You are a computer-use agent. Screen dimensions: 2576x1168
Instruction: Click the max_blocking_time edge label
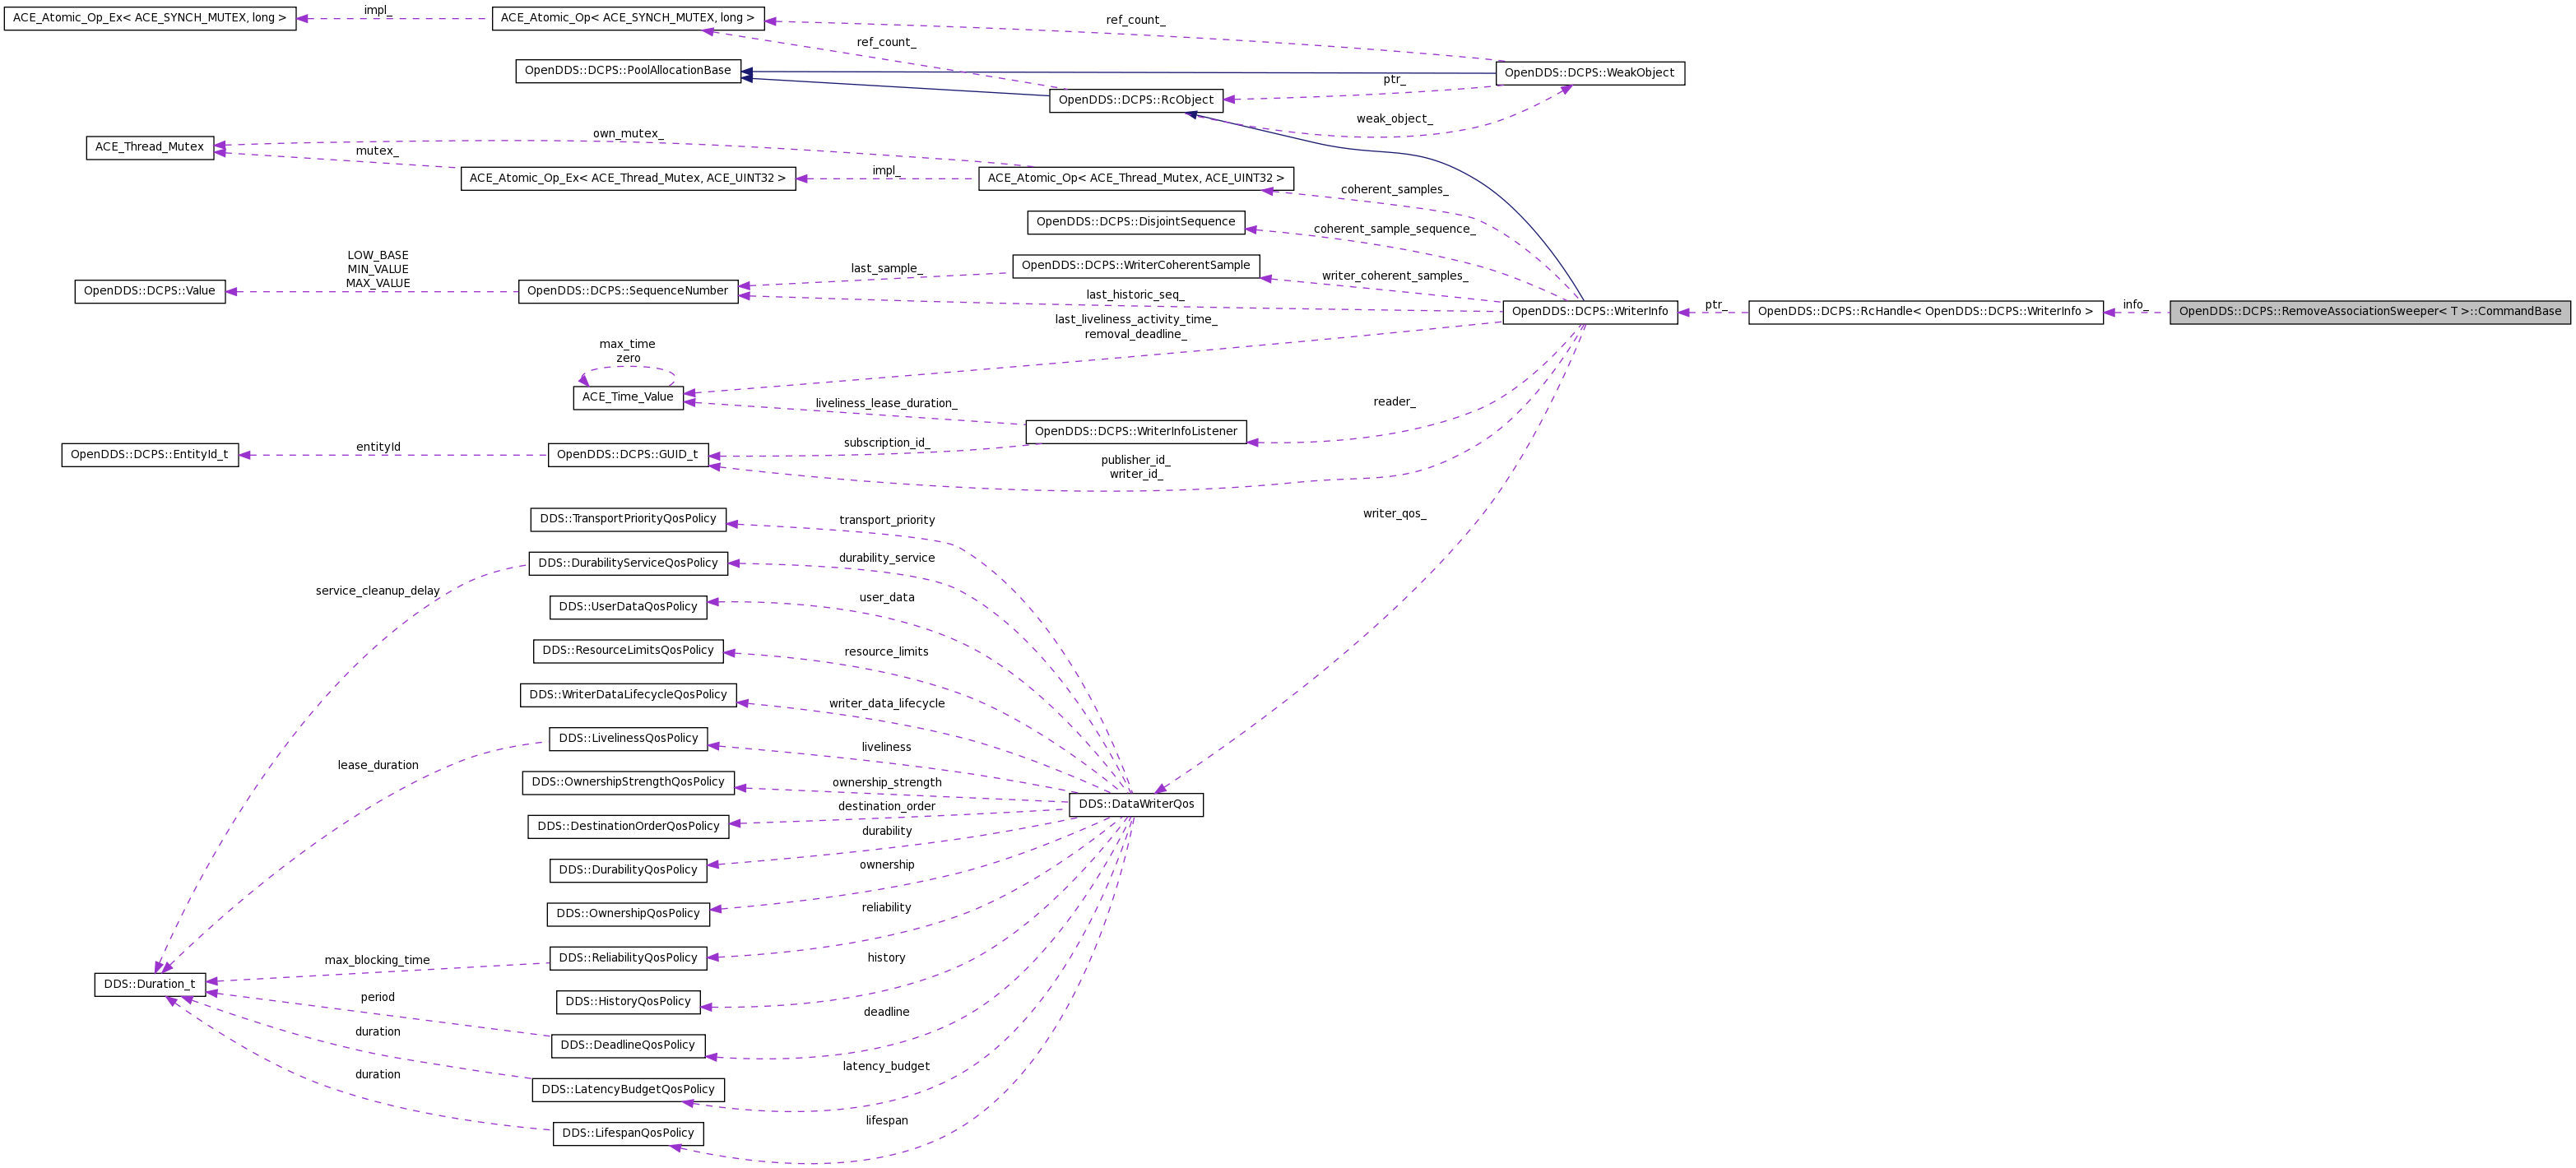(377, 960)
